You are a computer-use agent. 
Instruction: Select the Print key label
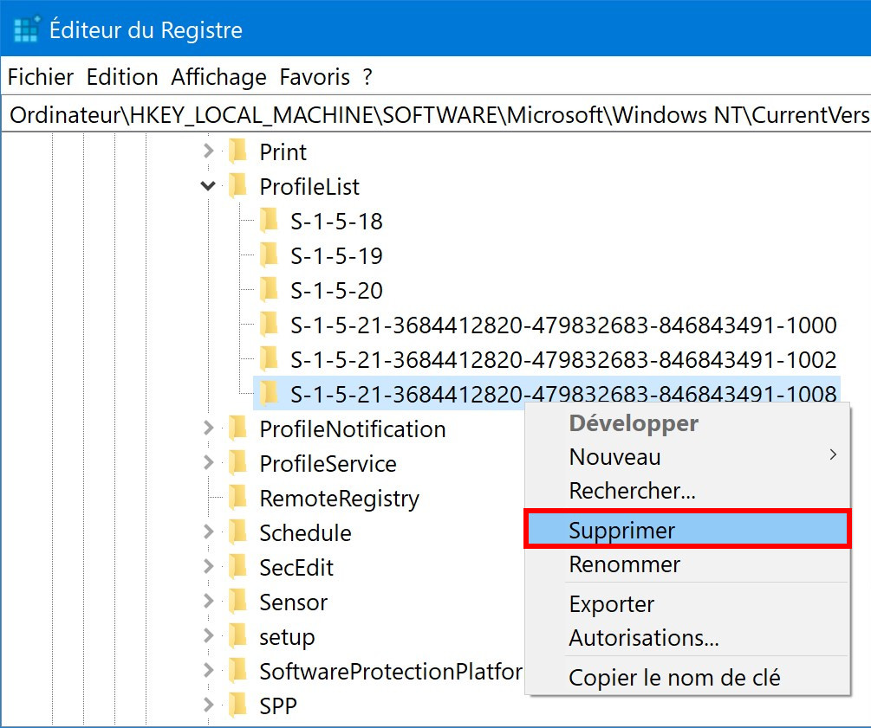[283, 152]
